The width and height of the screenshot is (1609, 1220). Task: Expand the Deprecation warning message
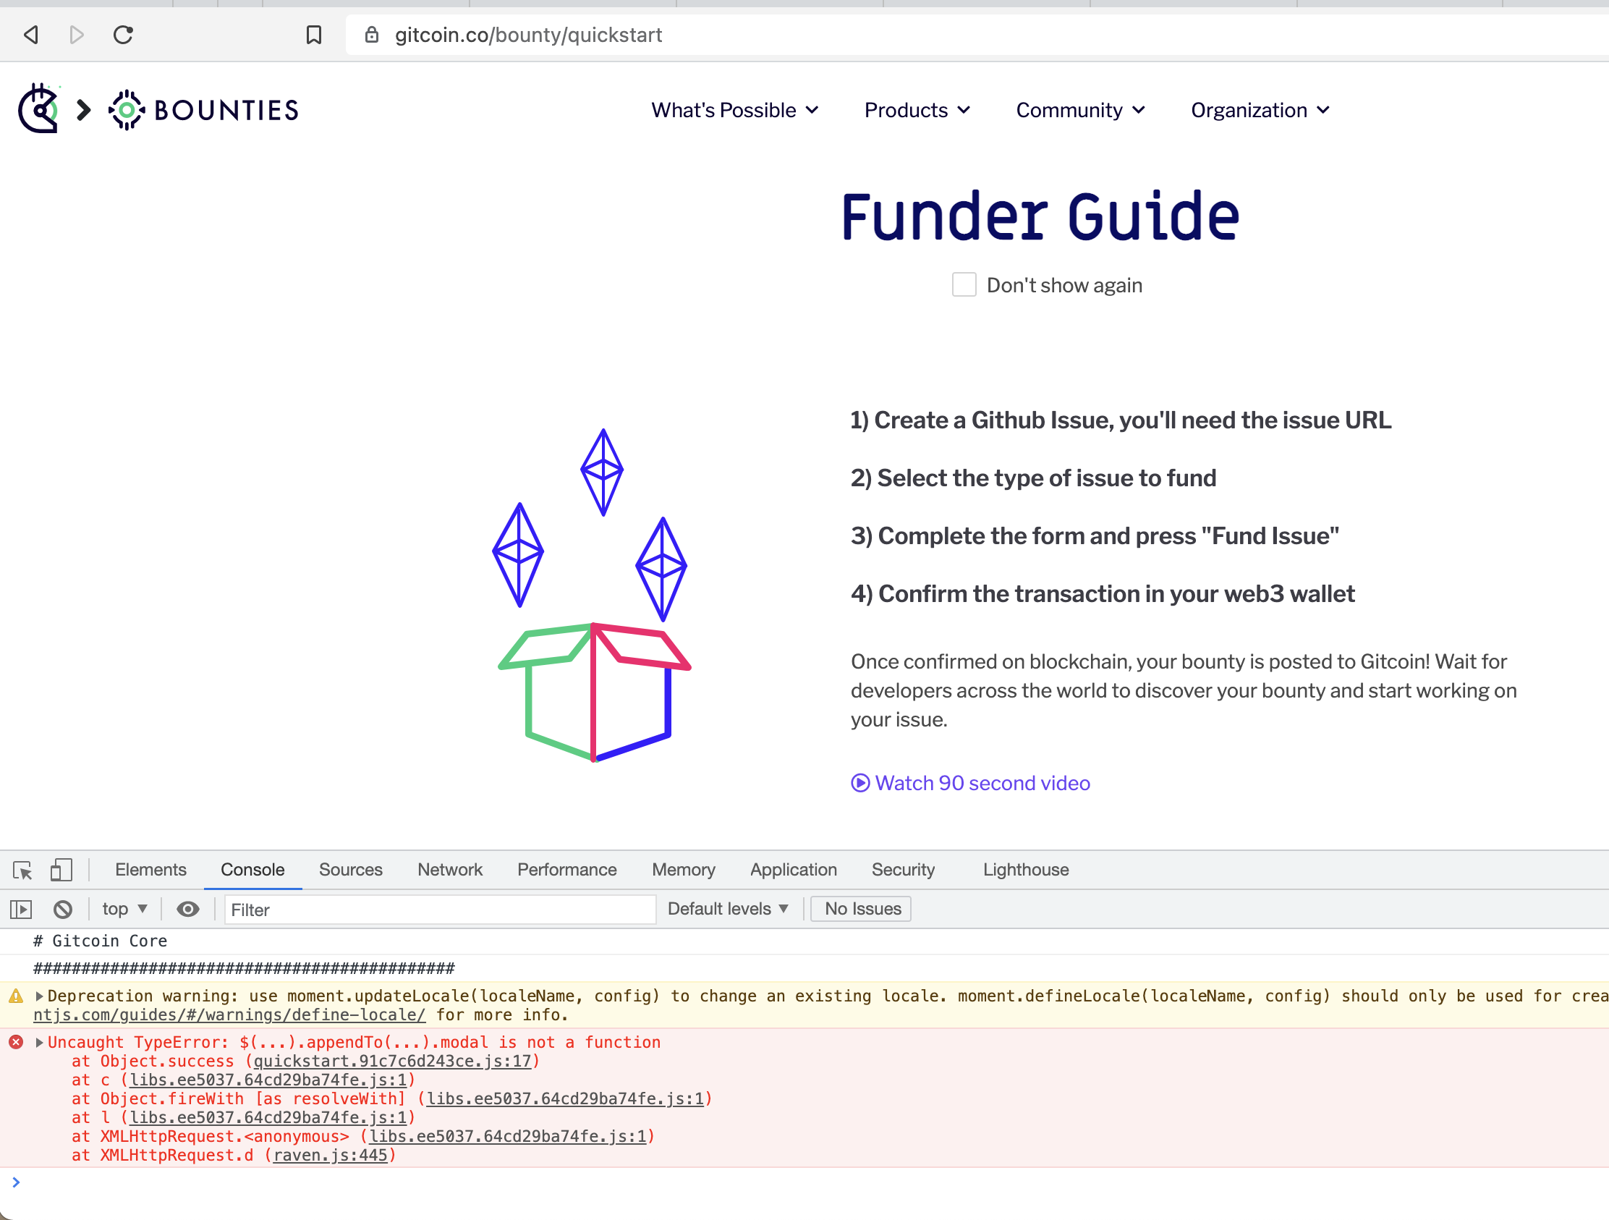pos(40,996)
